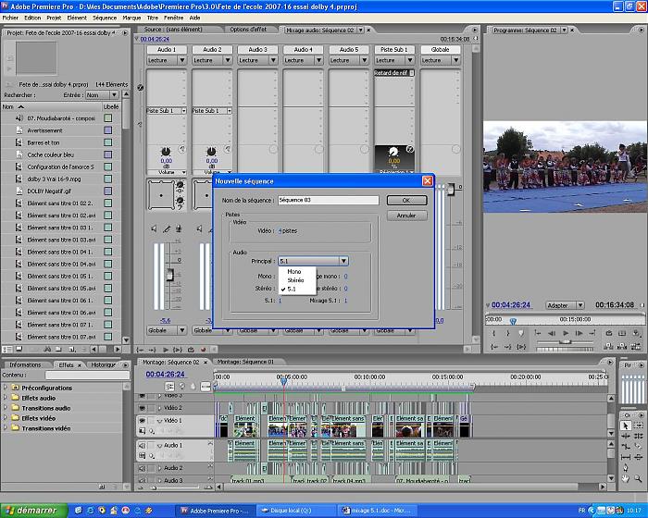Viewport: 648px width, 518px height.
Task: Select the Zoom magnifier tool
Action: (638, 478)
